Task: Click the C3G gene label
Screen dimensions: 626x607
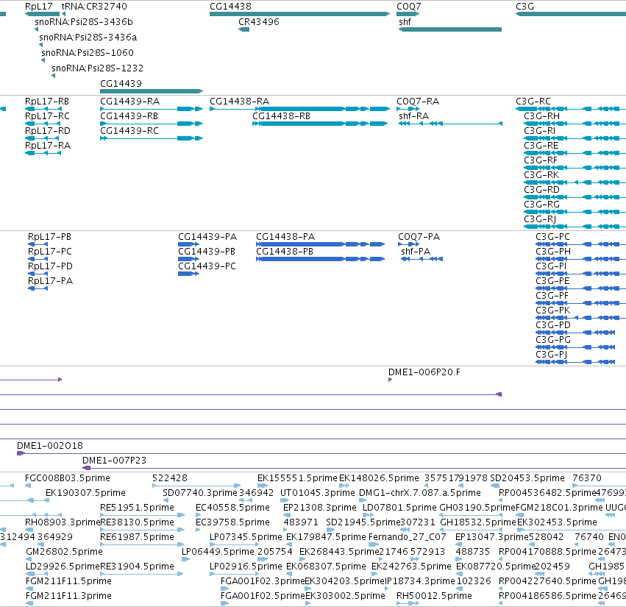Action: coord(524,7)
